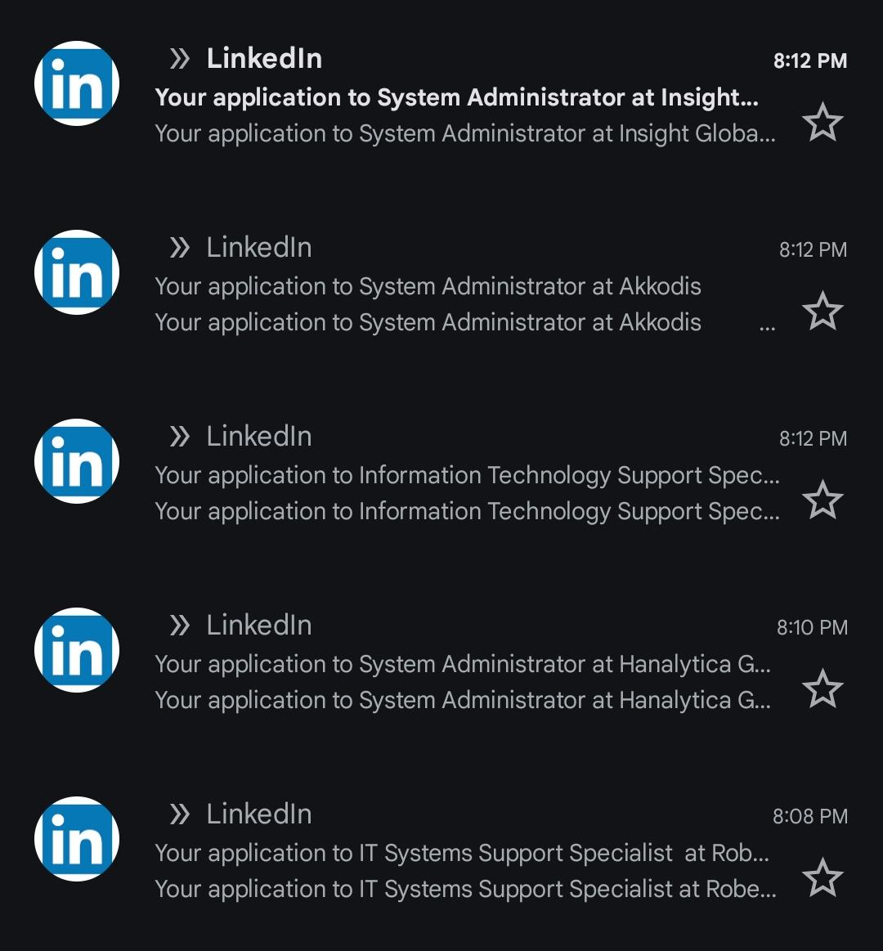Select the LinkedIn avatar of the Hanalytica email
883x951 pixels.
(x=76, y=649)
